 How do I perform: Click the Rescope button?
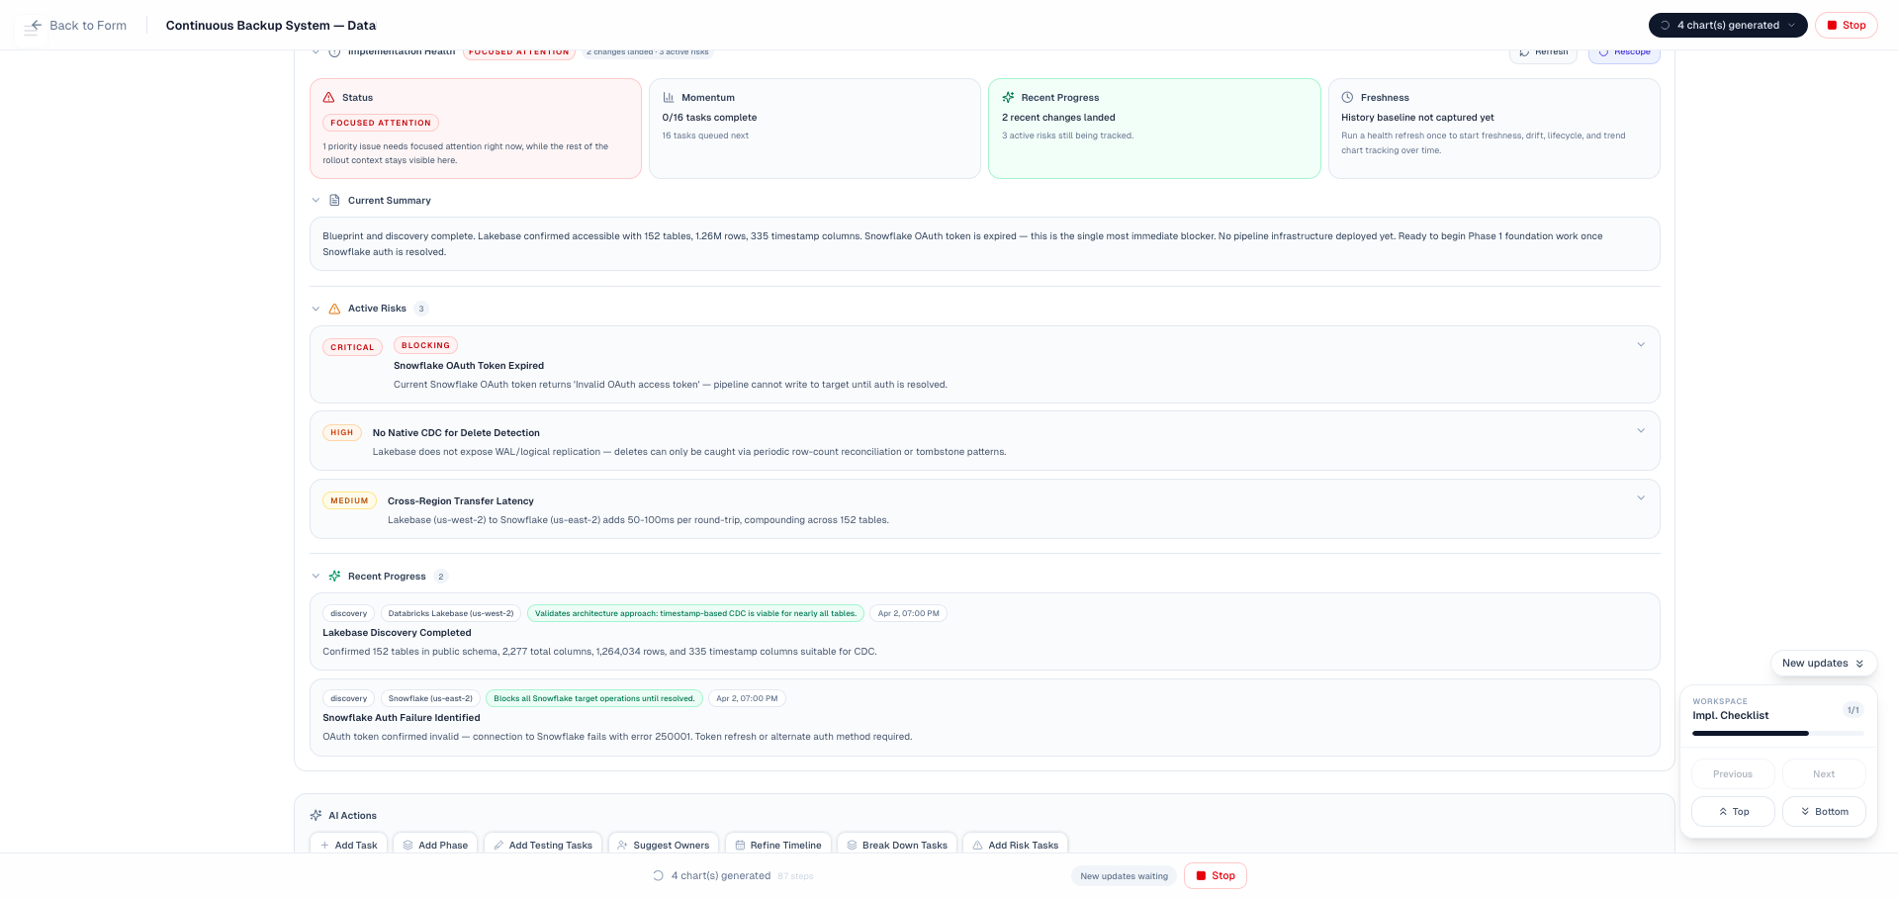click(1624, 53)
